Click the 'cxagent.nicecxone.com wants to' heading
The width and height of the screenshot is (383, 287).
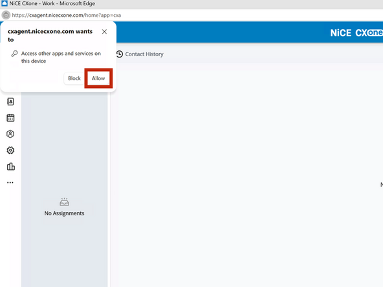pos(50,36)
